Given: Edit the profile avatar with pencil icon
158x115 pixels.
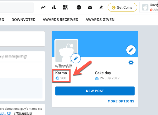Looking at the screenshot, I should [x=76, y=58].
